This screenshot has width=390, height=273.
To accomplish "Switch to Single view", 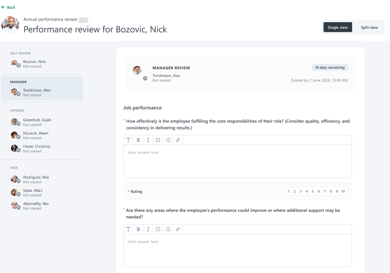I will [337, 27].
